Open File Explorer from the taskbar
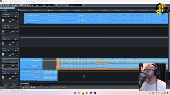The width and height of the screenshot is (170, 95). pos(83,93)
